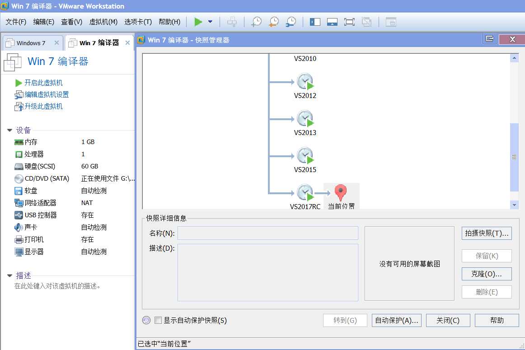Screen dimensions: 525x350
Task: Select the 当前位置 red pin marker
Action: (341, 193)
